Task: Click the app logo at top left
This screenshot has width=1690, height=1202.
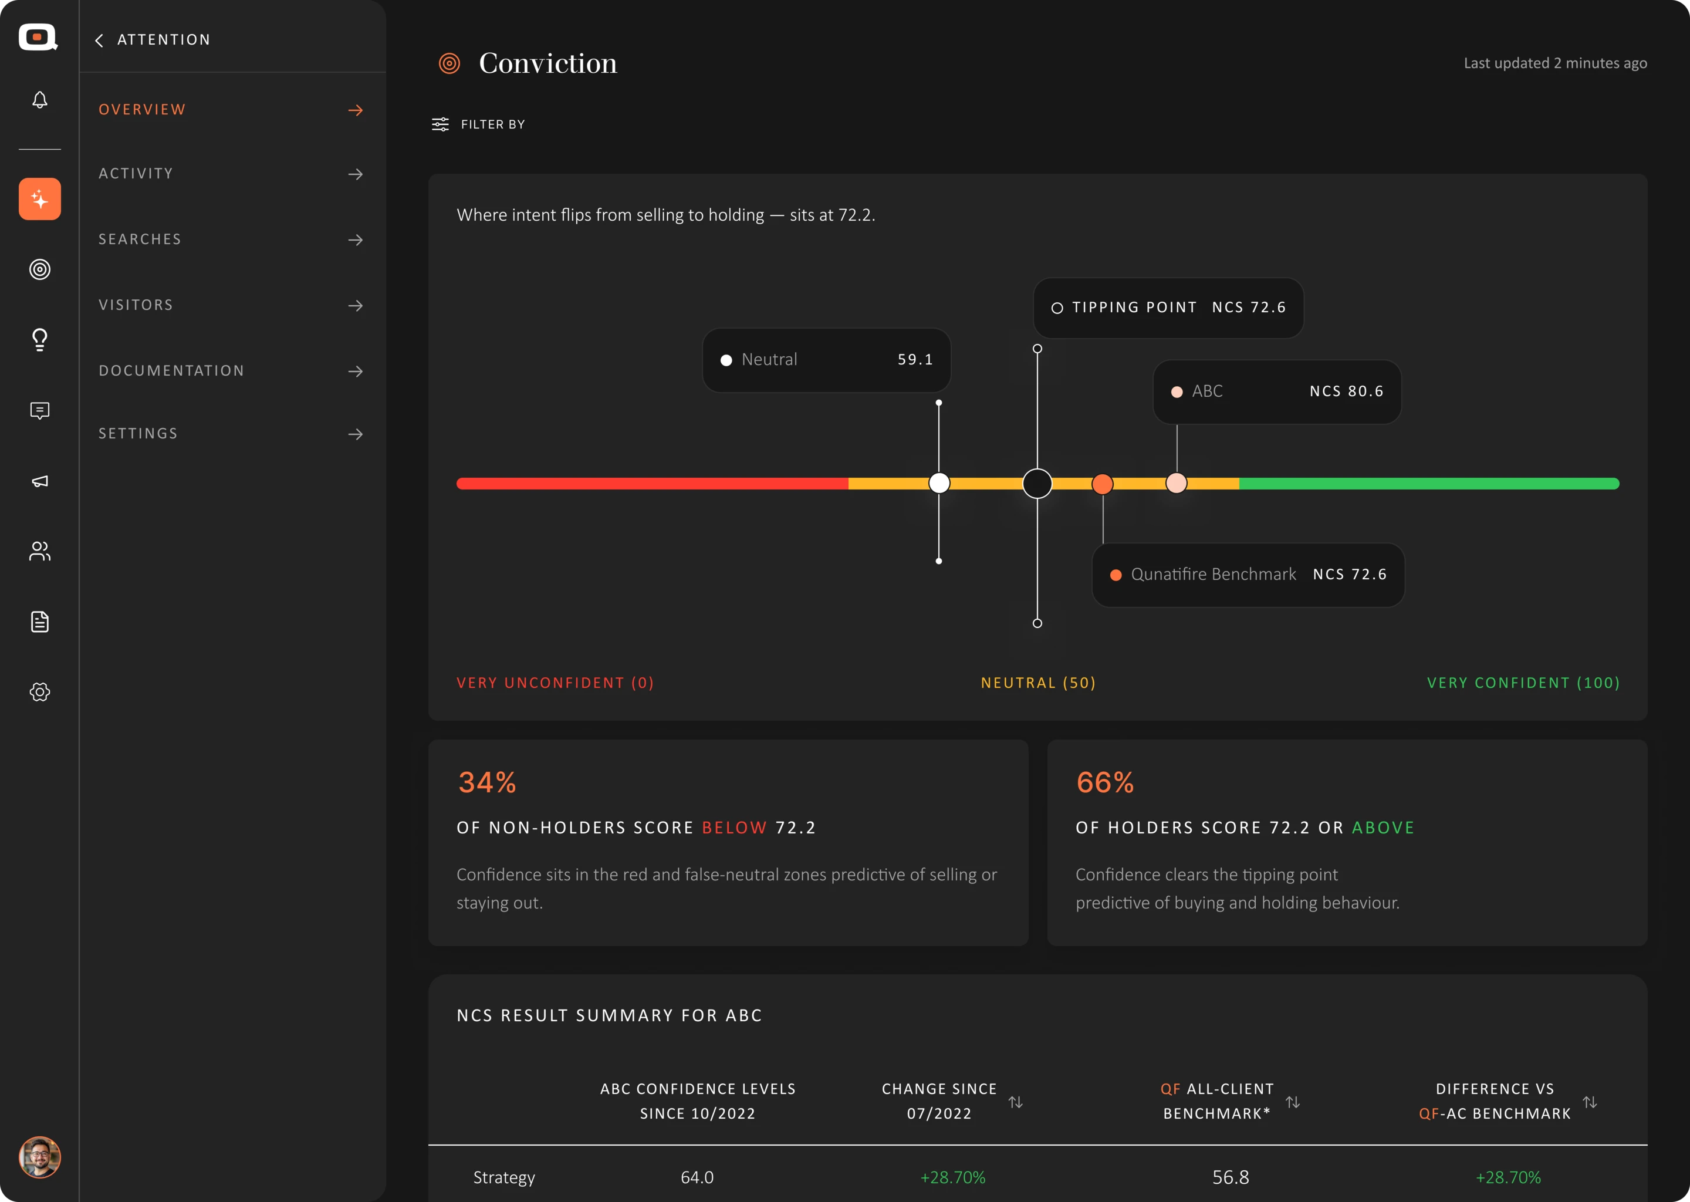Action: [38, 37]
